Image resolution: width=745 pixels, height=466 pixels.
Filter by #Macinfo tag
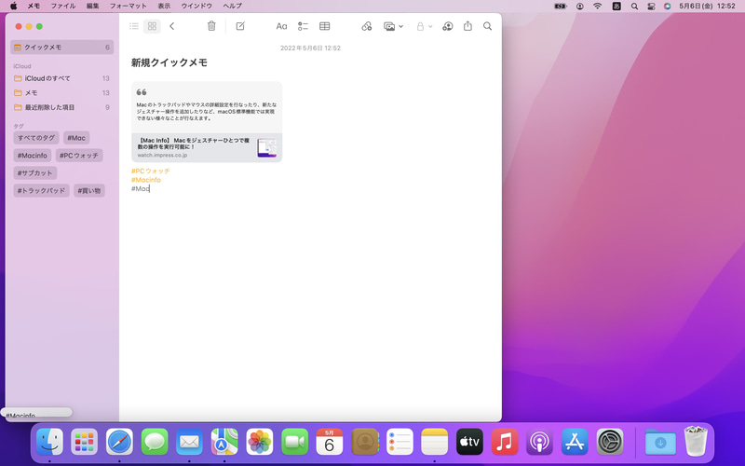pyautogui.click(x=33, y=156)
